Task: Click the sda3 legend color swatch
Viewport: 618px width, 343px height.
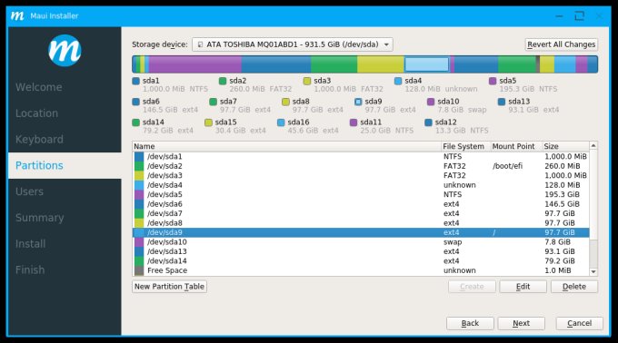Action: coord(307,81)
